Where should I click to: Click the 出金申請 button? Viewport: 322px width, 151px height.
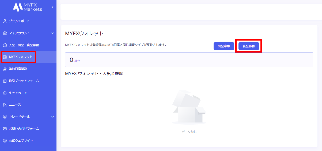coord(224,46)
